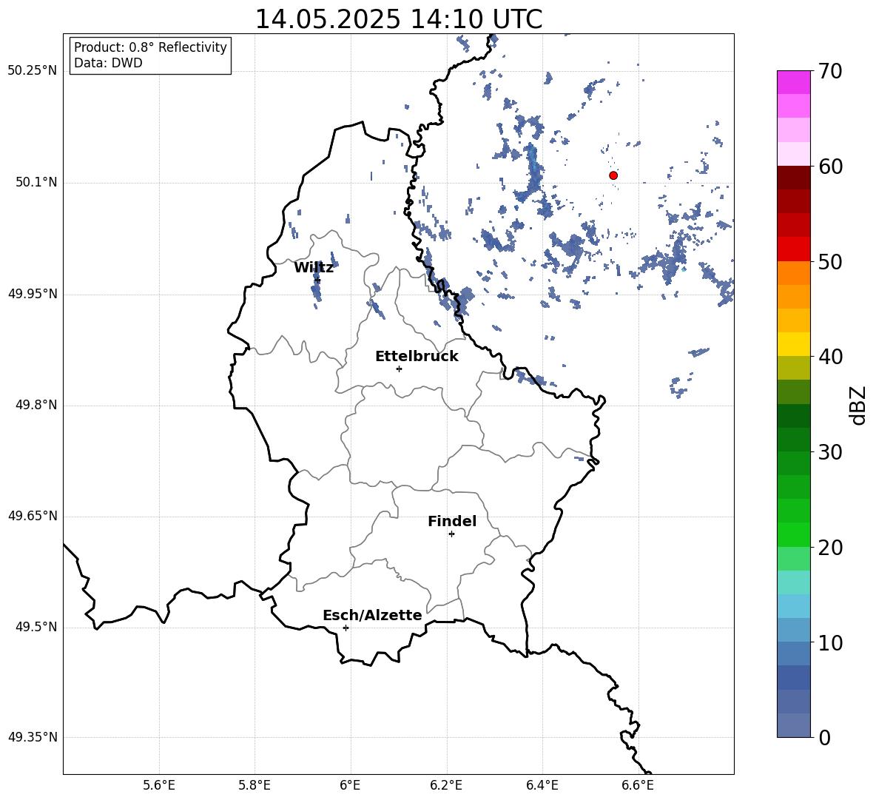This screenshot has height=800, width=876.
Task: Click the Ettelbruck city label
Action: point(417,357)
